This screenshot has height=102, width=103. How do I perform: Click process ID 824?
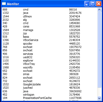(x=5, y=78)
